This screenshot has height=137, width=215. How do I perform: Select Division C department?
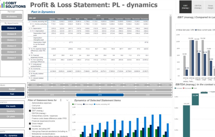pos(12,40)
